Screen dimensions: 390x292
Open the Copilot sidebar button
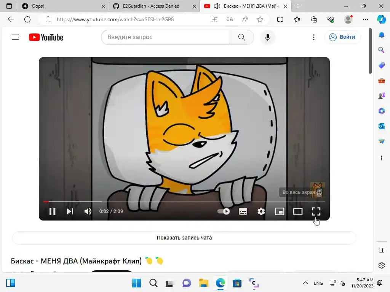pyautogui.click(x=382, y=19)
